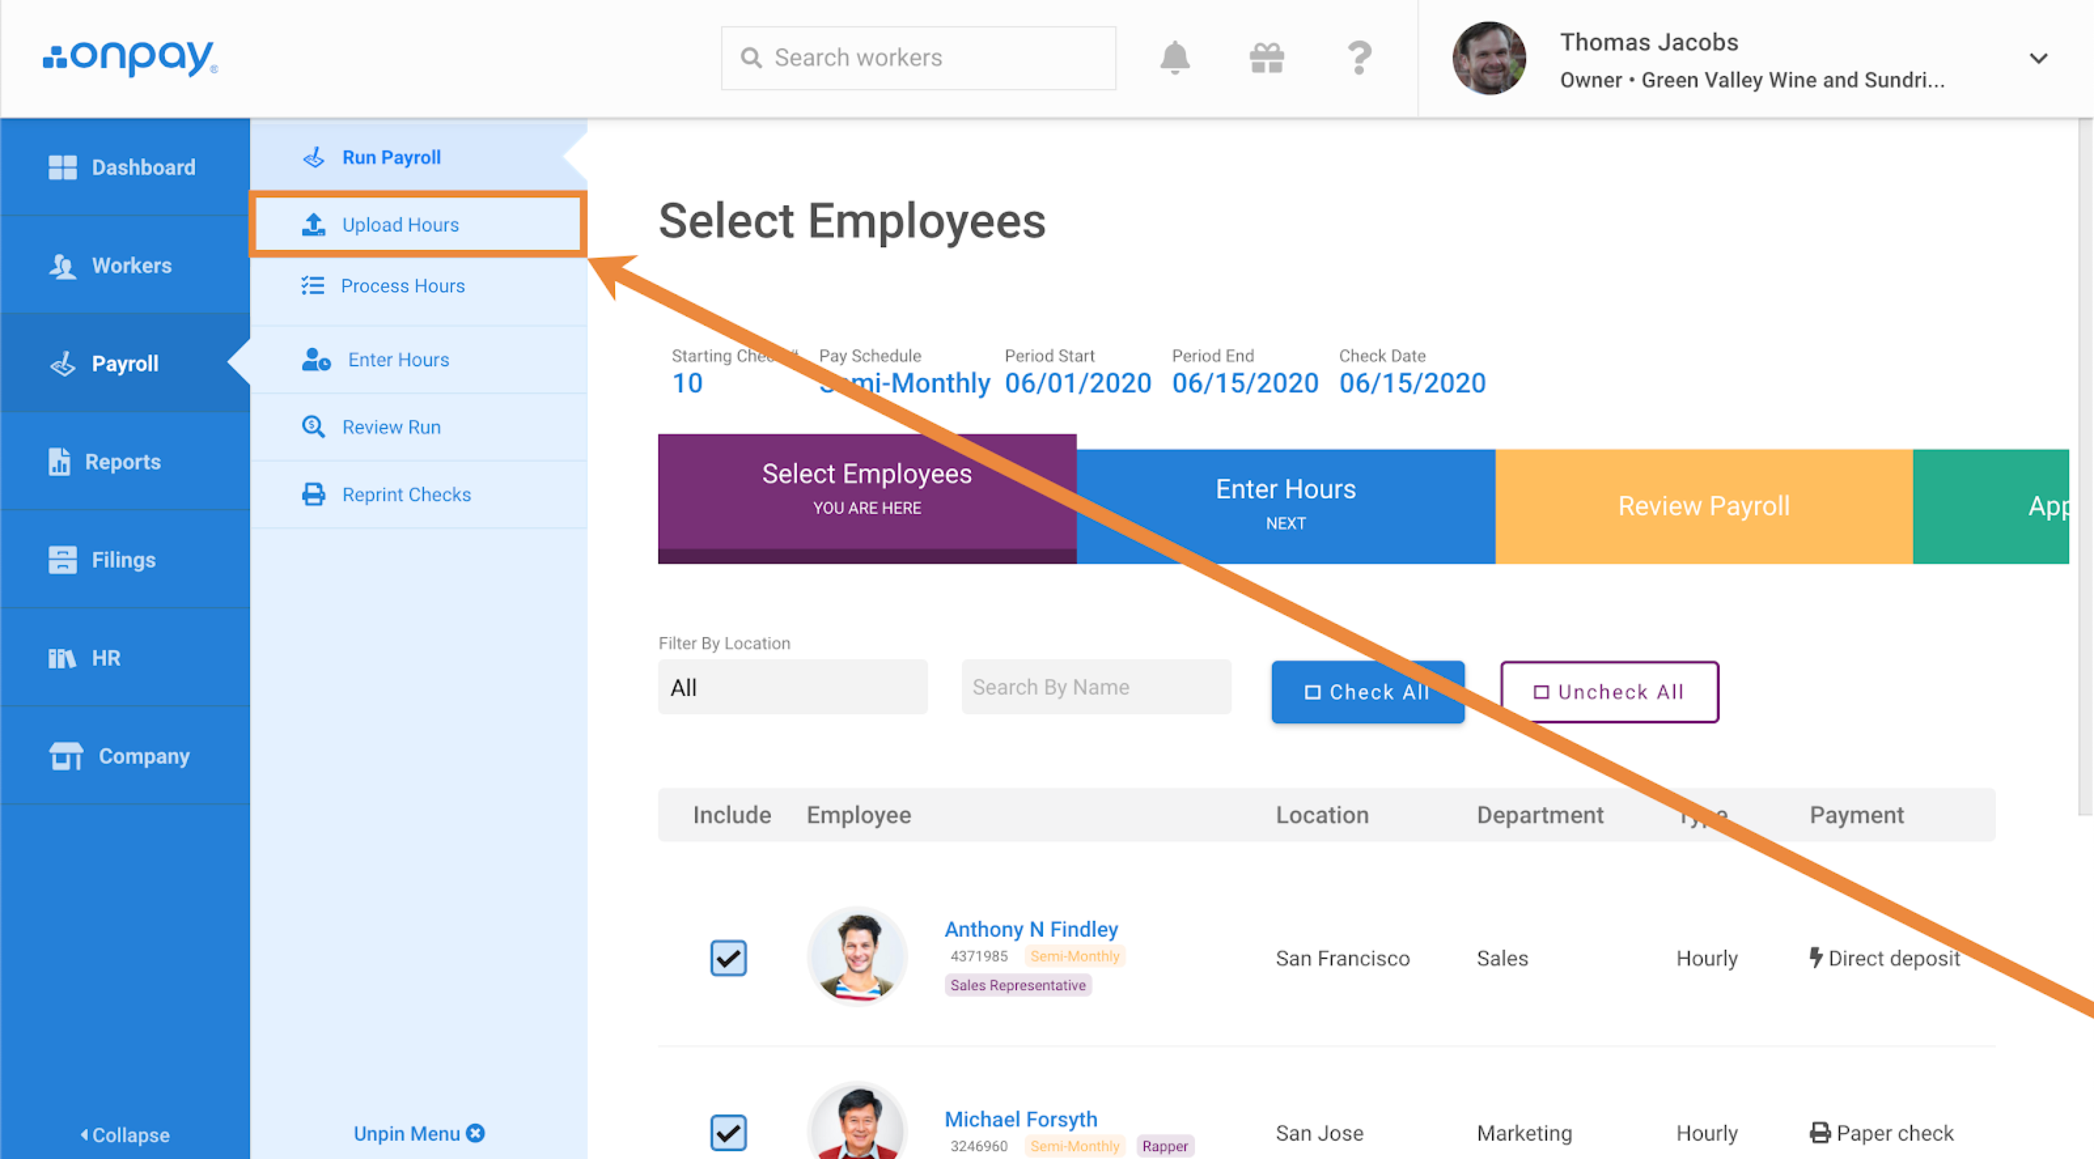Click the Rapper tag
This screenshot has width=2094, height=1159.
[x=1164, y=1146]
